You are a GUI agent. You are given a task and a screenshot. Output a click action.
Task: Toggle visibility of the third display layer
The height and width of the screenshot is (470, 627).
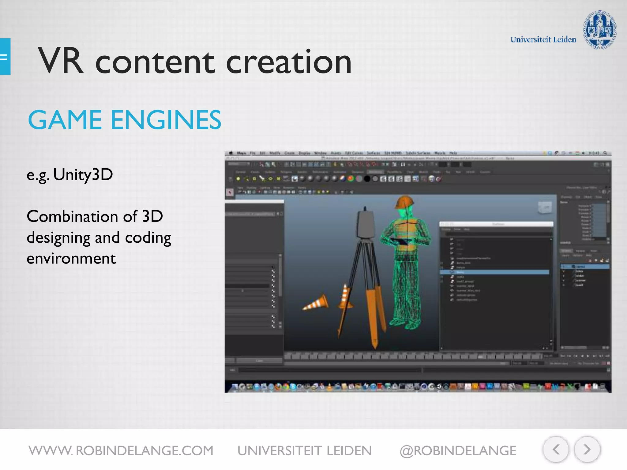(563, 276)
